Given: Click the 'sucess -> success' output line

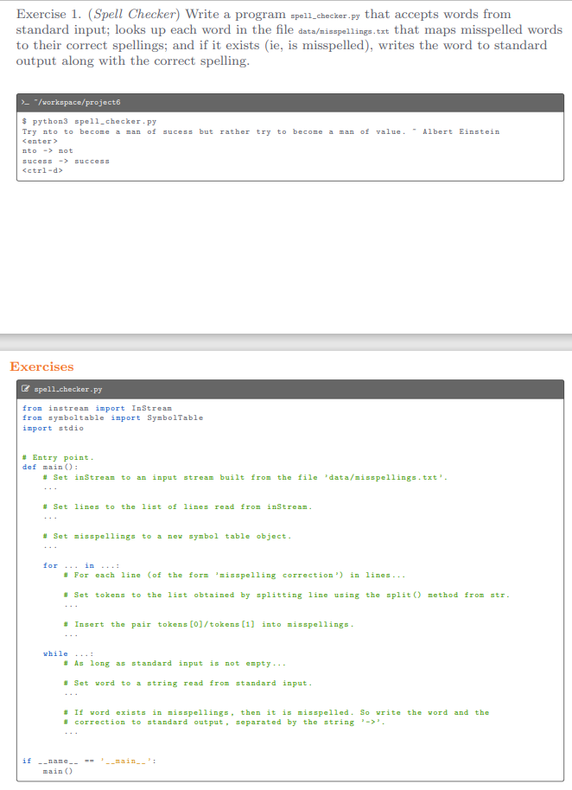Looking at the screenshot, I should (66, 161).
